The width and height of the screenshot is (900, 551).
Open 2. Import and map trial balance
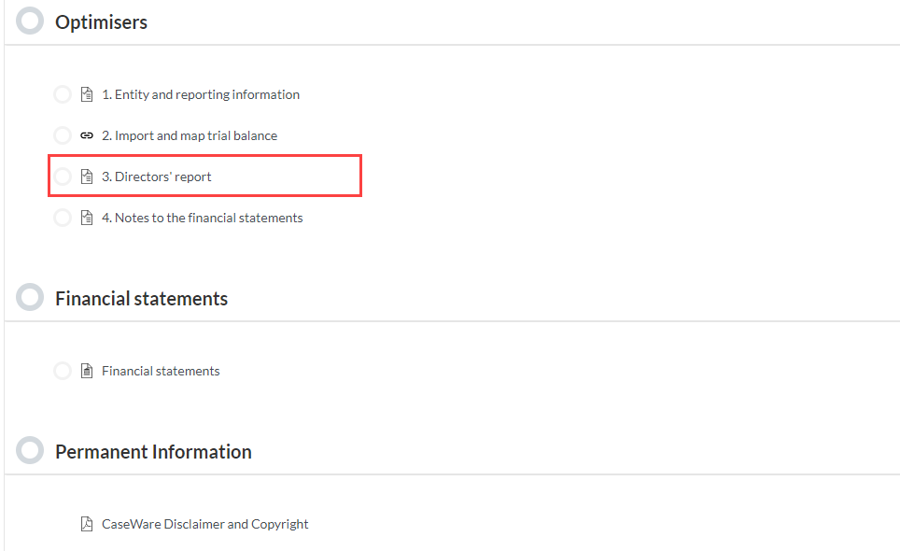(x=190, y=135)
